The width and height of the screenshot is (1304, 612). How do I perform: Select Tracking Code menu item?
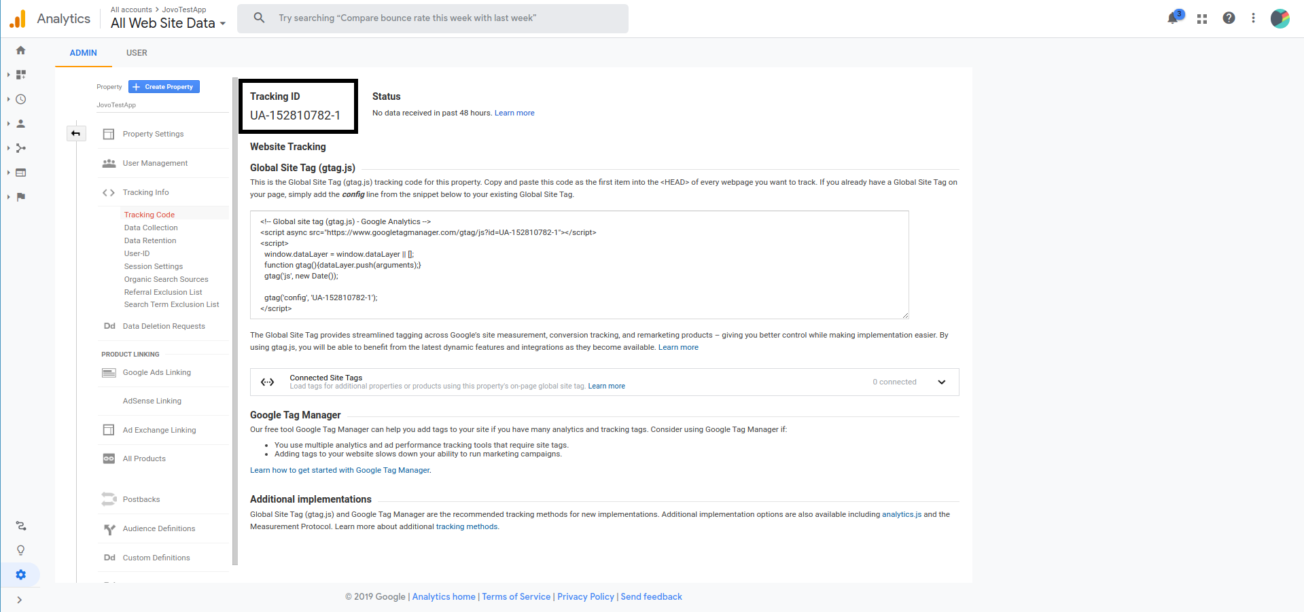(149, 215)
